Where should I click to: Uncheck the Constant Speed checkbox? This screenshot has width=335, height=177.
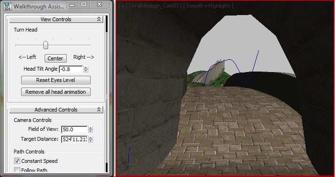tap(17, 161)
